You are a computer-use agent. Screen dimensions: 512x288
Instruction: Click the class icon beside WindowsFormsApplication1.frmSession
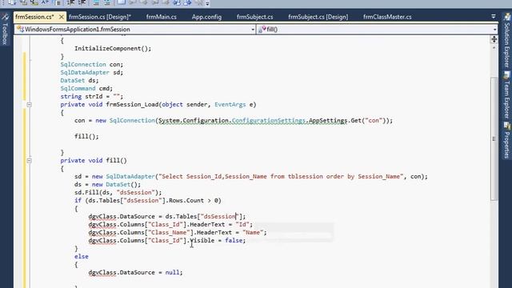pos(20,30)
